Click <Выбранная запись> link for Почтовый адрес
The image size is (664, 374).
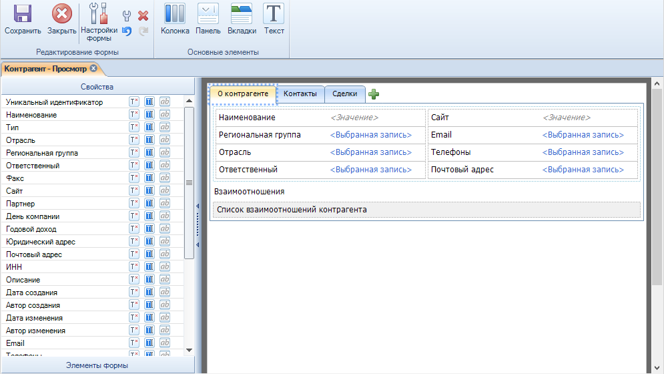[583, 170]
